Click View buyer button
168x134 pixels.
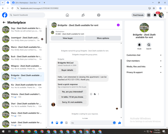click(68, 38)
